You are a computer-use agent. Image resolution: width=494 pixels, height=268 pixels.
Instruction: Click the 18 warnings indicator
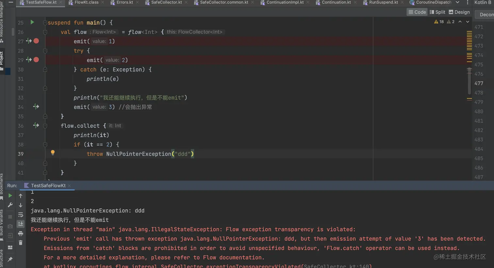[x=439, y=22]
